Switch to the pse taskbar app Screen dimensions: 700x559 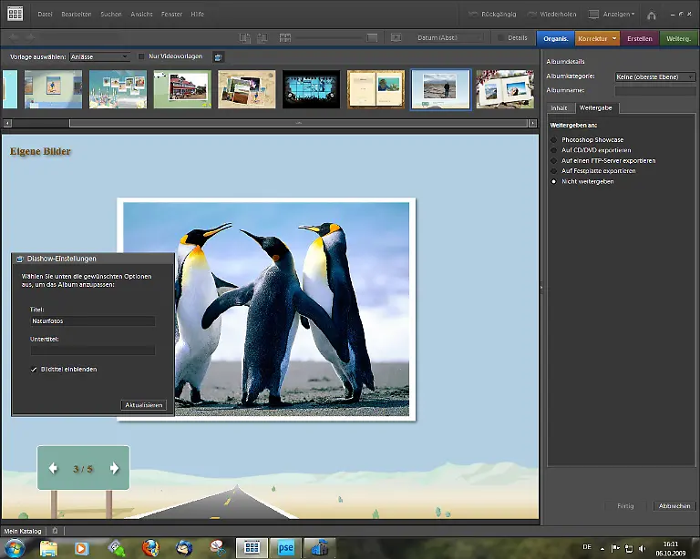(285, 547)
